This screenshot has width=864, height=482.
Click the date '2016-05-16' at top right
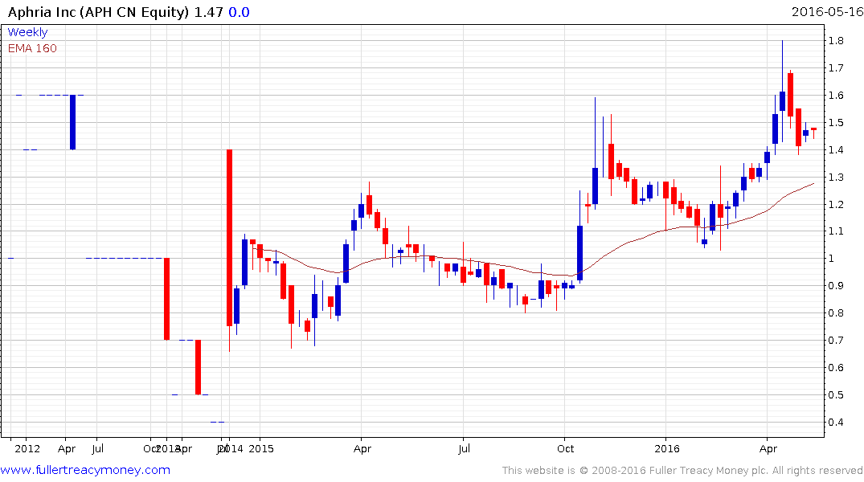(x=827, y=11)
